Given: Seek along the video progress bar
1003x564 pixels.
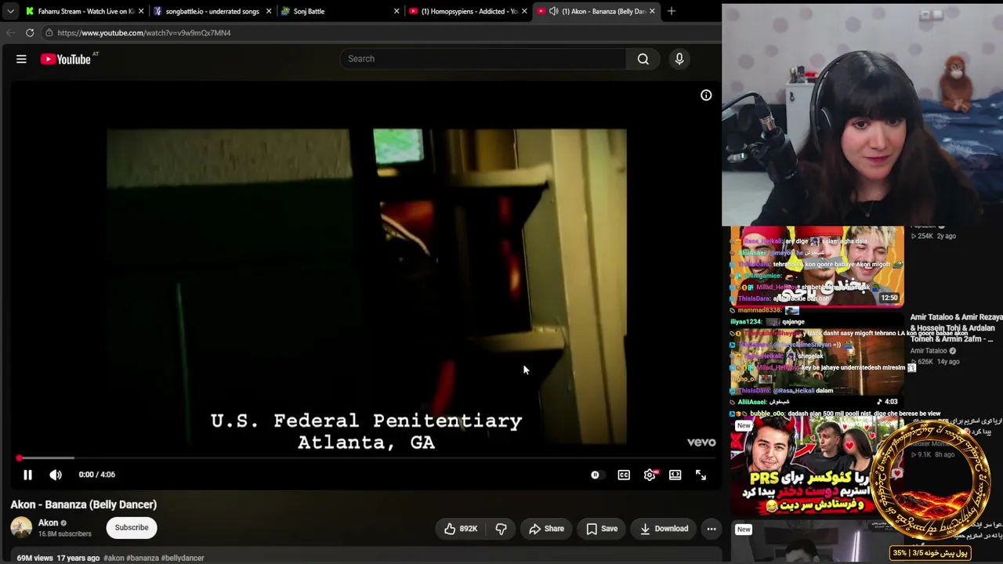Looking at the screenshot, I should point(365,458).
